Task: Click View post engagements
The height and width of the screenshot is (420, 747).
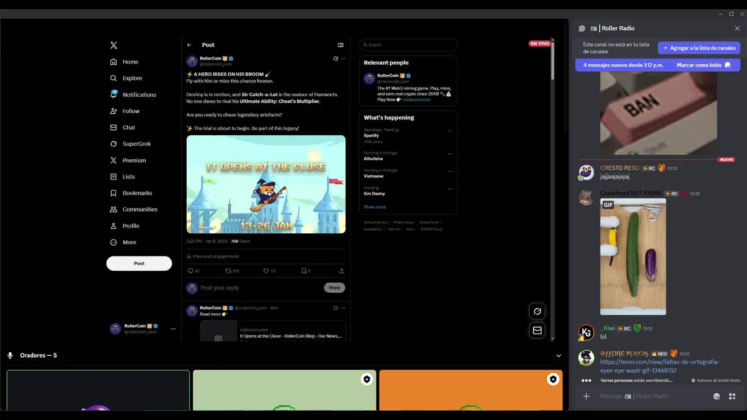Action: click(213, 256)
